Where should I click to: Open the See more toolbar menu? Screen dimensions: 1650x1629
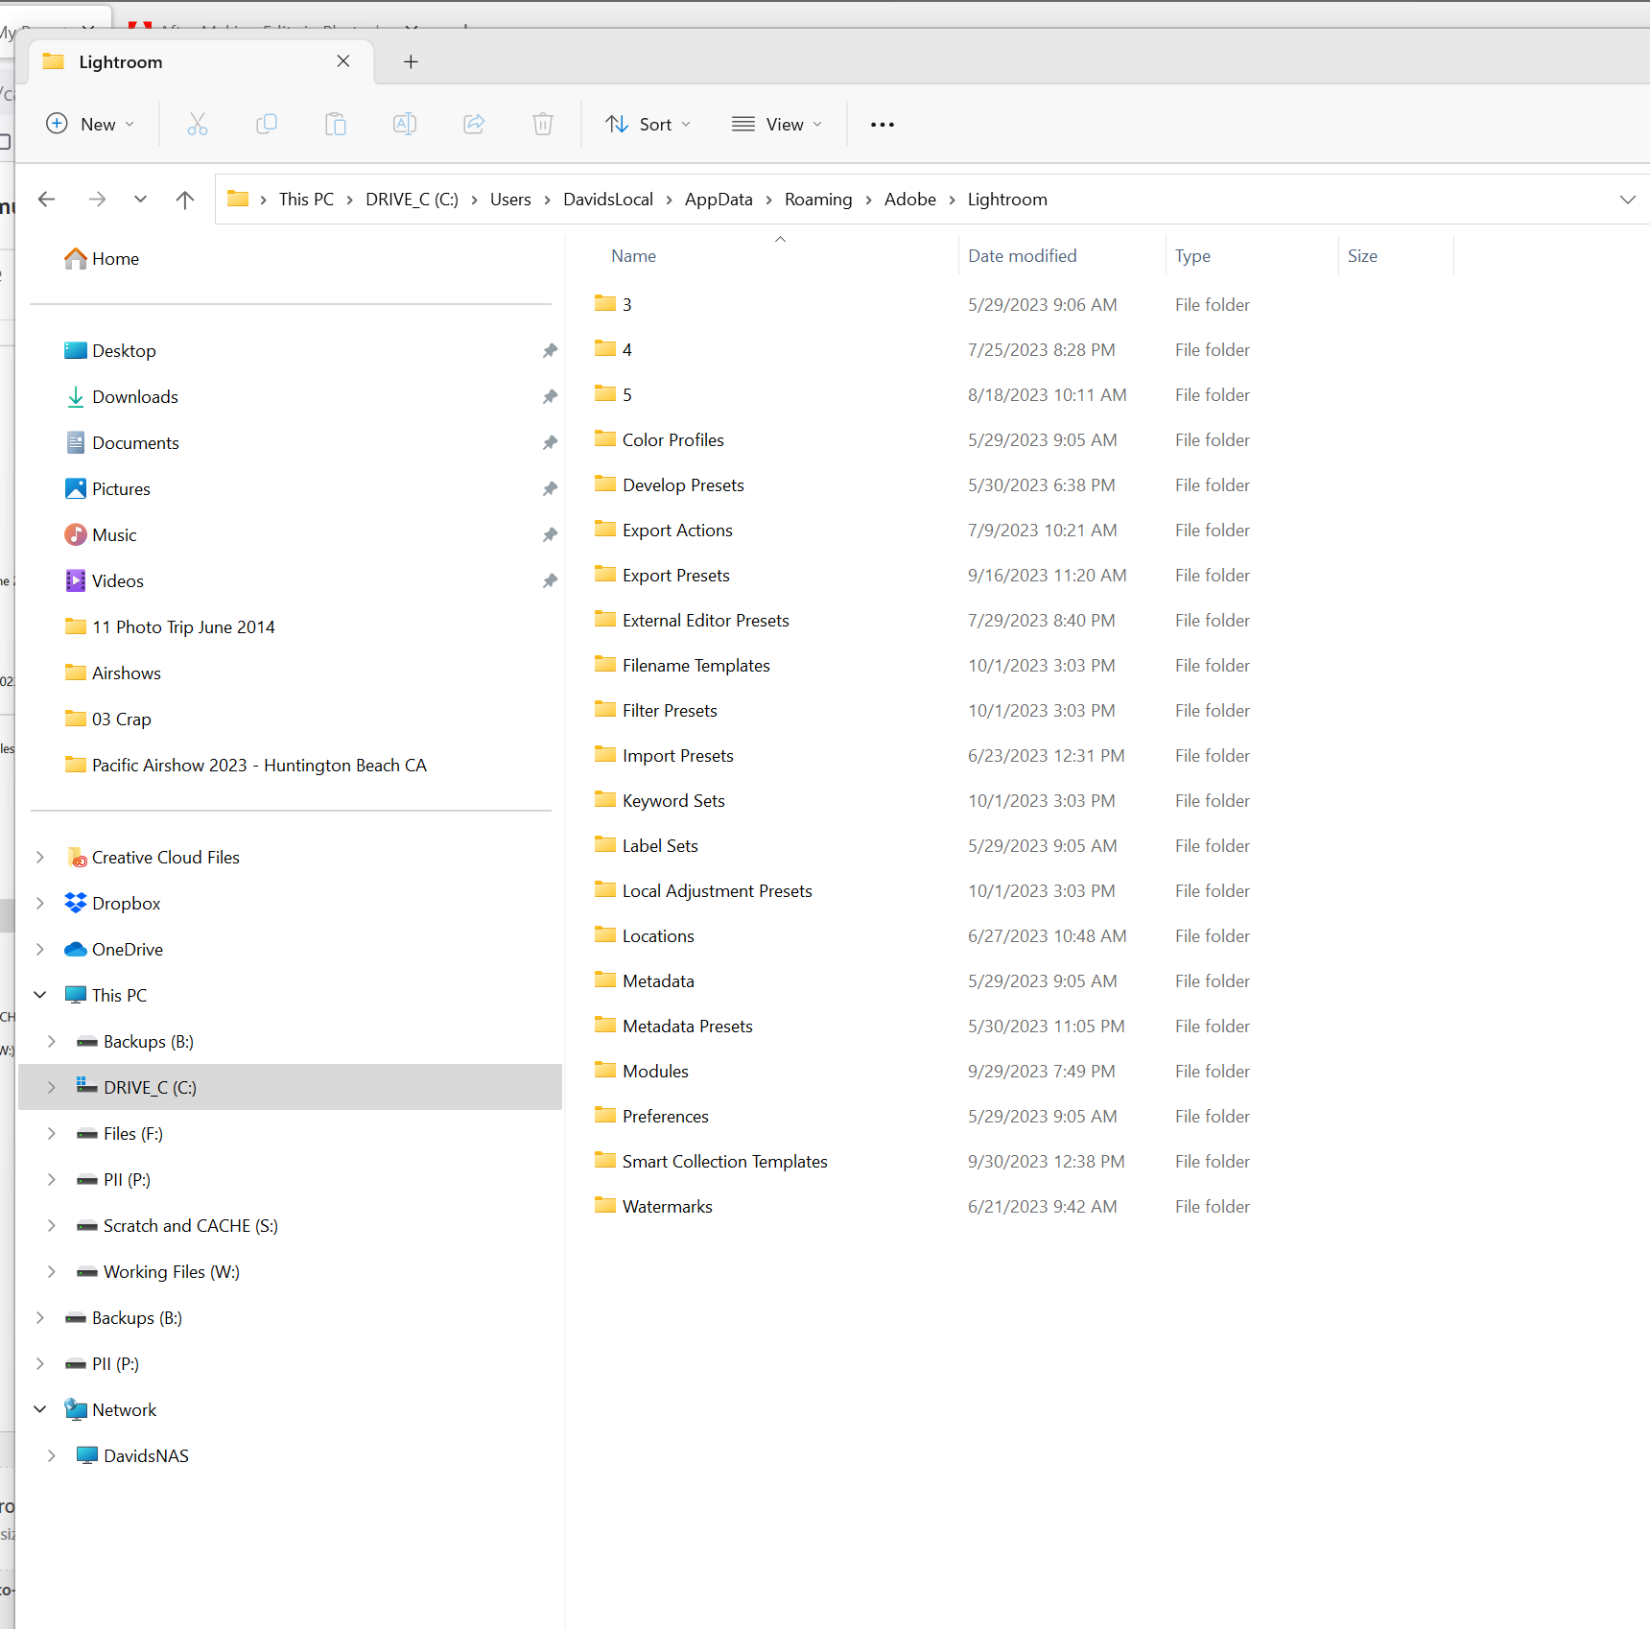[x=882, y=124]
